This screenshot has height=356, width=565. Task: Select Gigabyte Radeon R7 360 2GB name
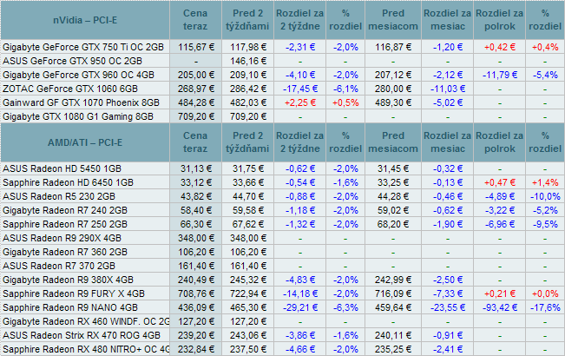click(65, 252)
